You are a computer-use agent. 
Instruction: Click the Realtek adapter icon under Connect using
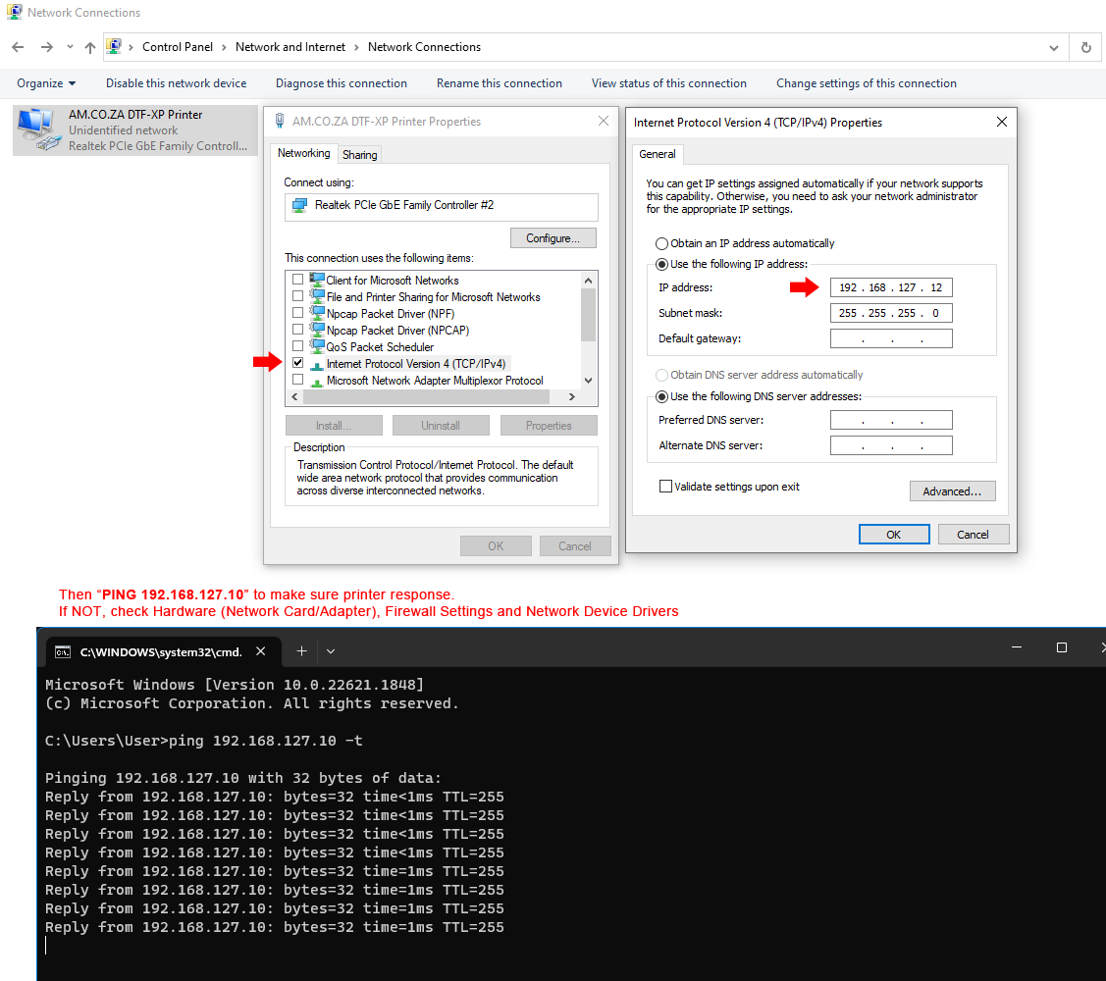[x=299, y=206]
